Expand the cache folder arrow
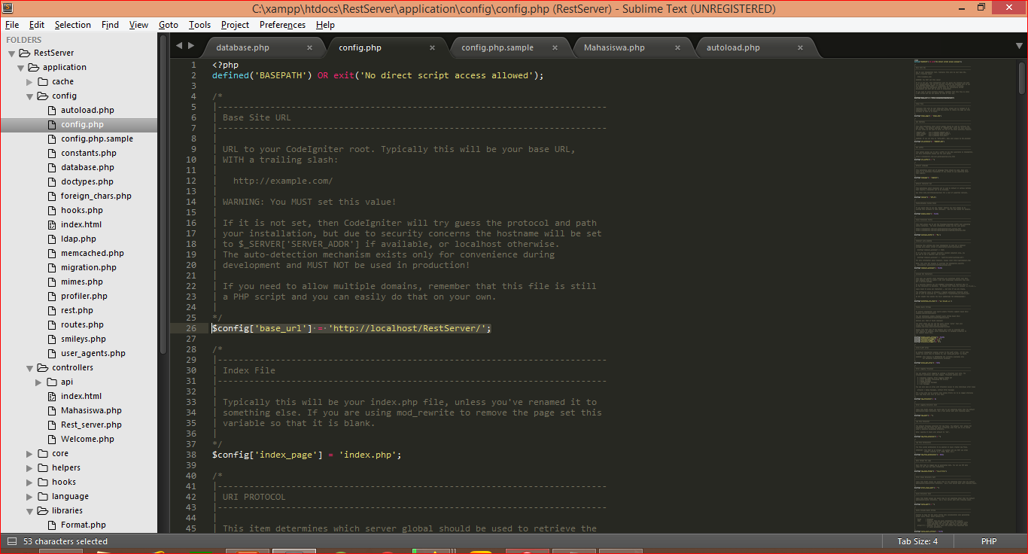 click(x=30, y=82)
